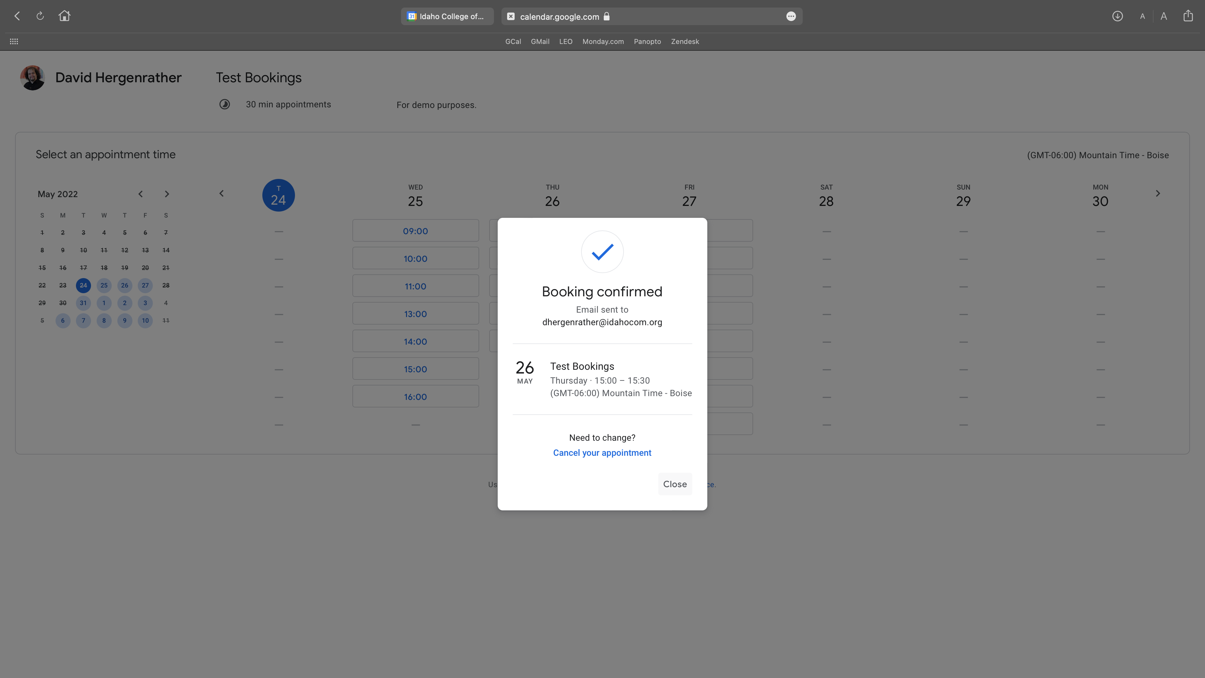
Task: Select the 11:00 slot on Wednesday 25
Action: (x=415, y=286)
